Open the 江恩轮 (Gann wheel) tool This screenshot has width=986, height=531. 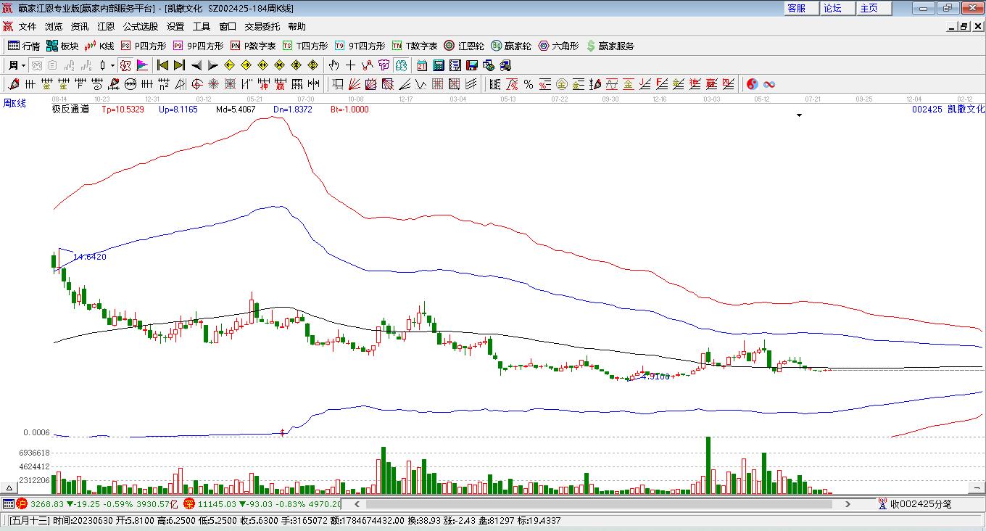pyautogui.click(x=464, y=46)
